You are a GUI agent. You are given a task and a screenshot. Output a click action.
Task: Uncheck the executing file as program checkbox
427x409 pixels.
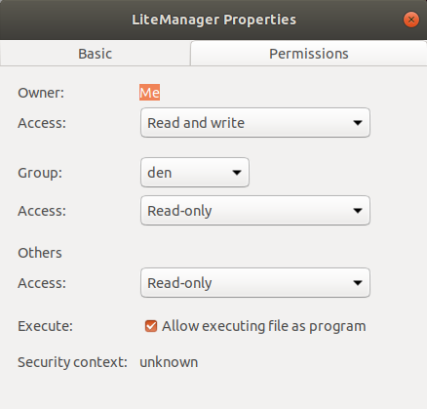coord(151,326)
